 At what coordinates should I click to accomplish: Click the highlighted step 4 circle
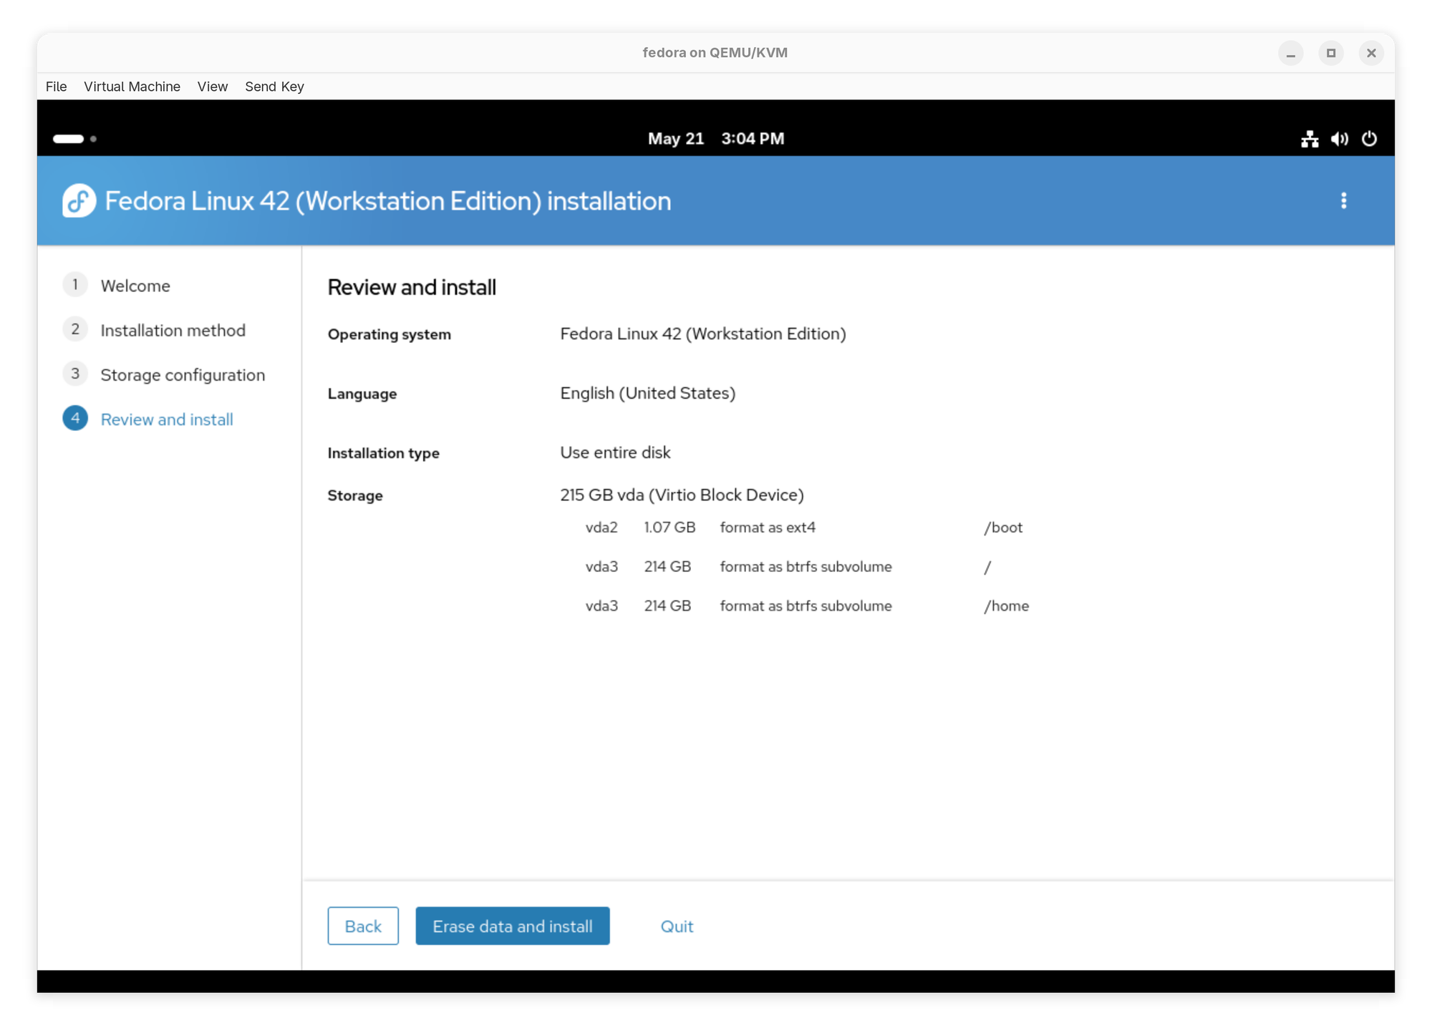[75, 418]
